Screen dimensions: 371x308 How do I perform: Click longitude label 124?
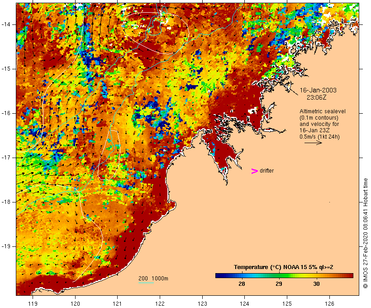tap(245, 303)
